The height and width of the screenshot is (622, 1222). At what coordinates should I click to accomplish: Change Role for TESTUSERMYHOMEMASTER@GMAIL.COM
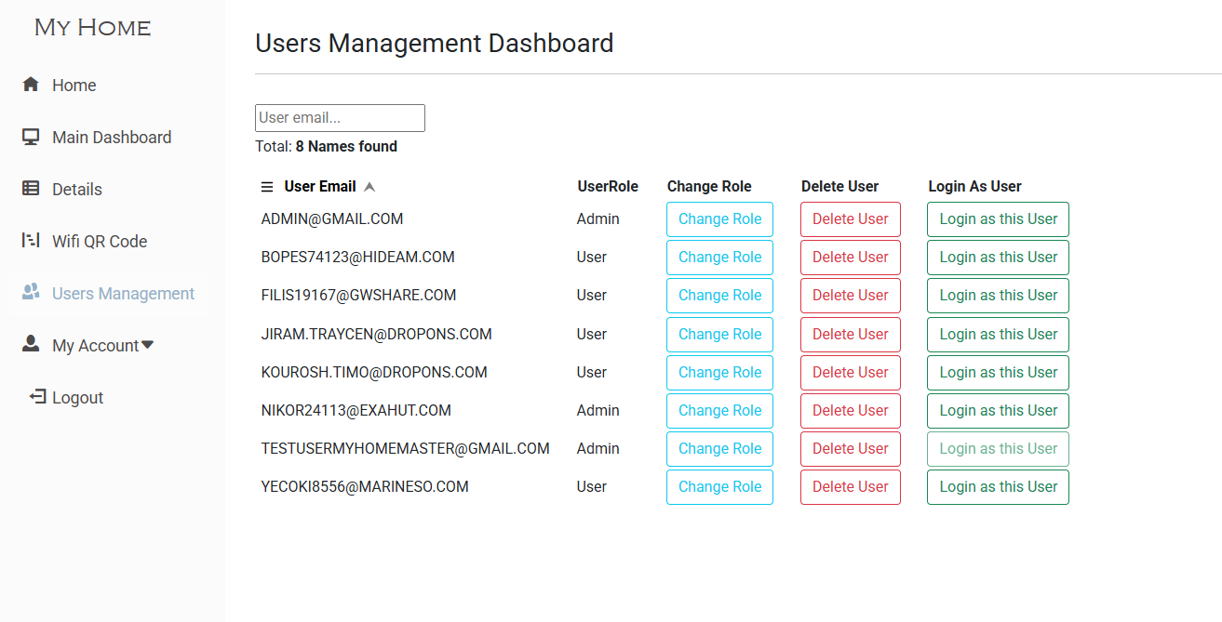click(x=719, y=449)
